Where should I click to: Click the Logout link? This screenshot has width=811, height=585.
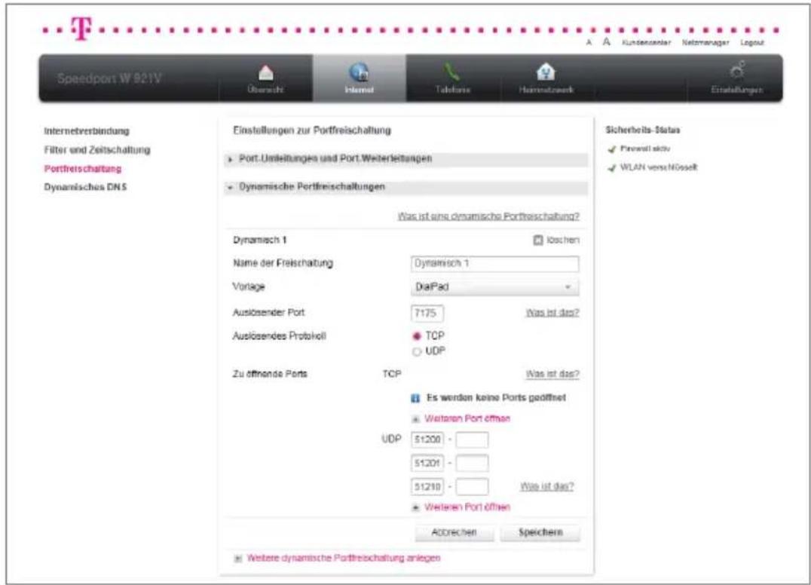752,42
